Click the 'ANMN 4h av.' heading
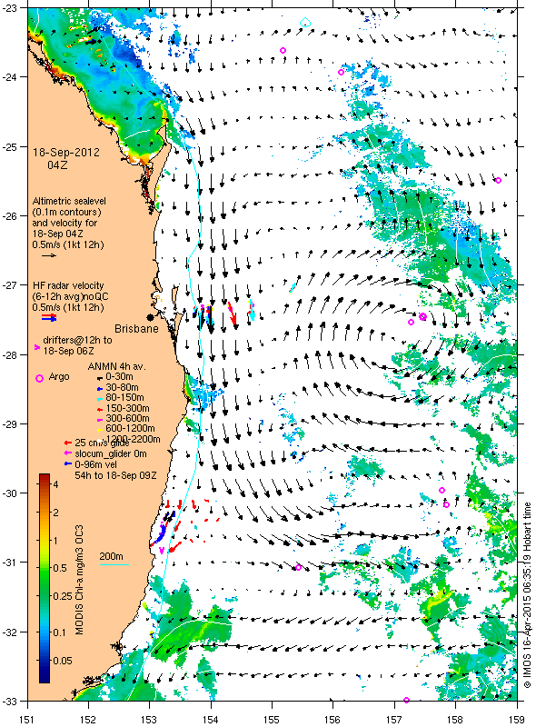 tap(116, 366)
